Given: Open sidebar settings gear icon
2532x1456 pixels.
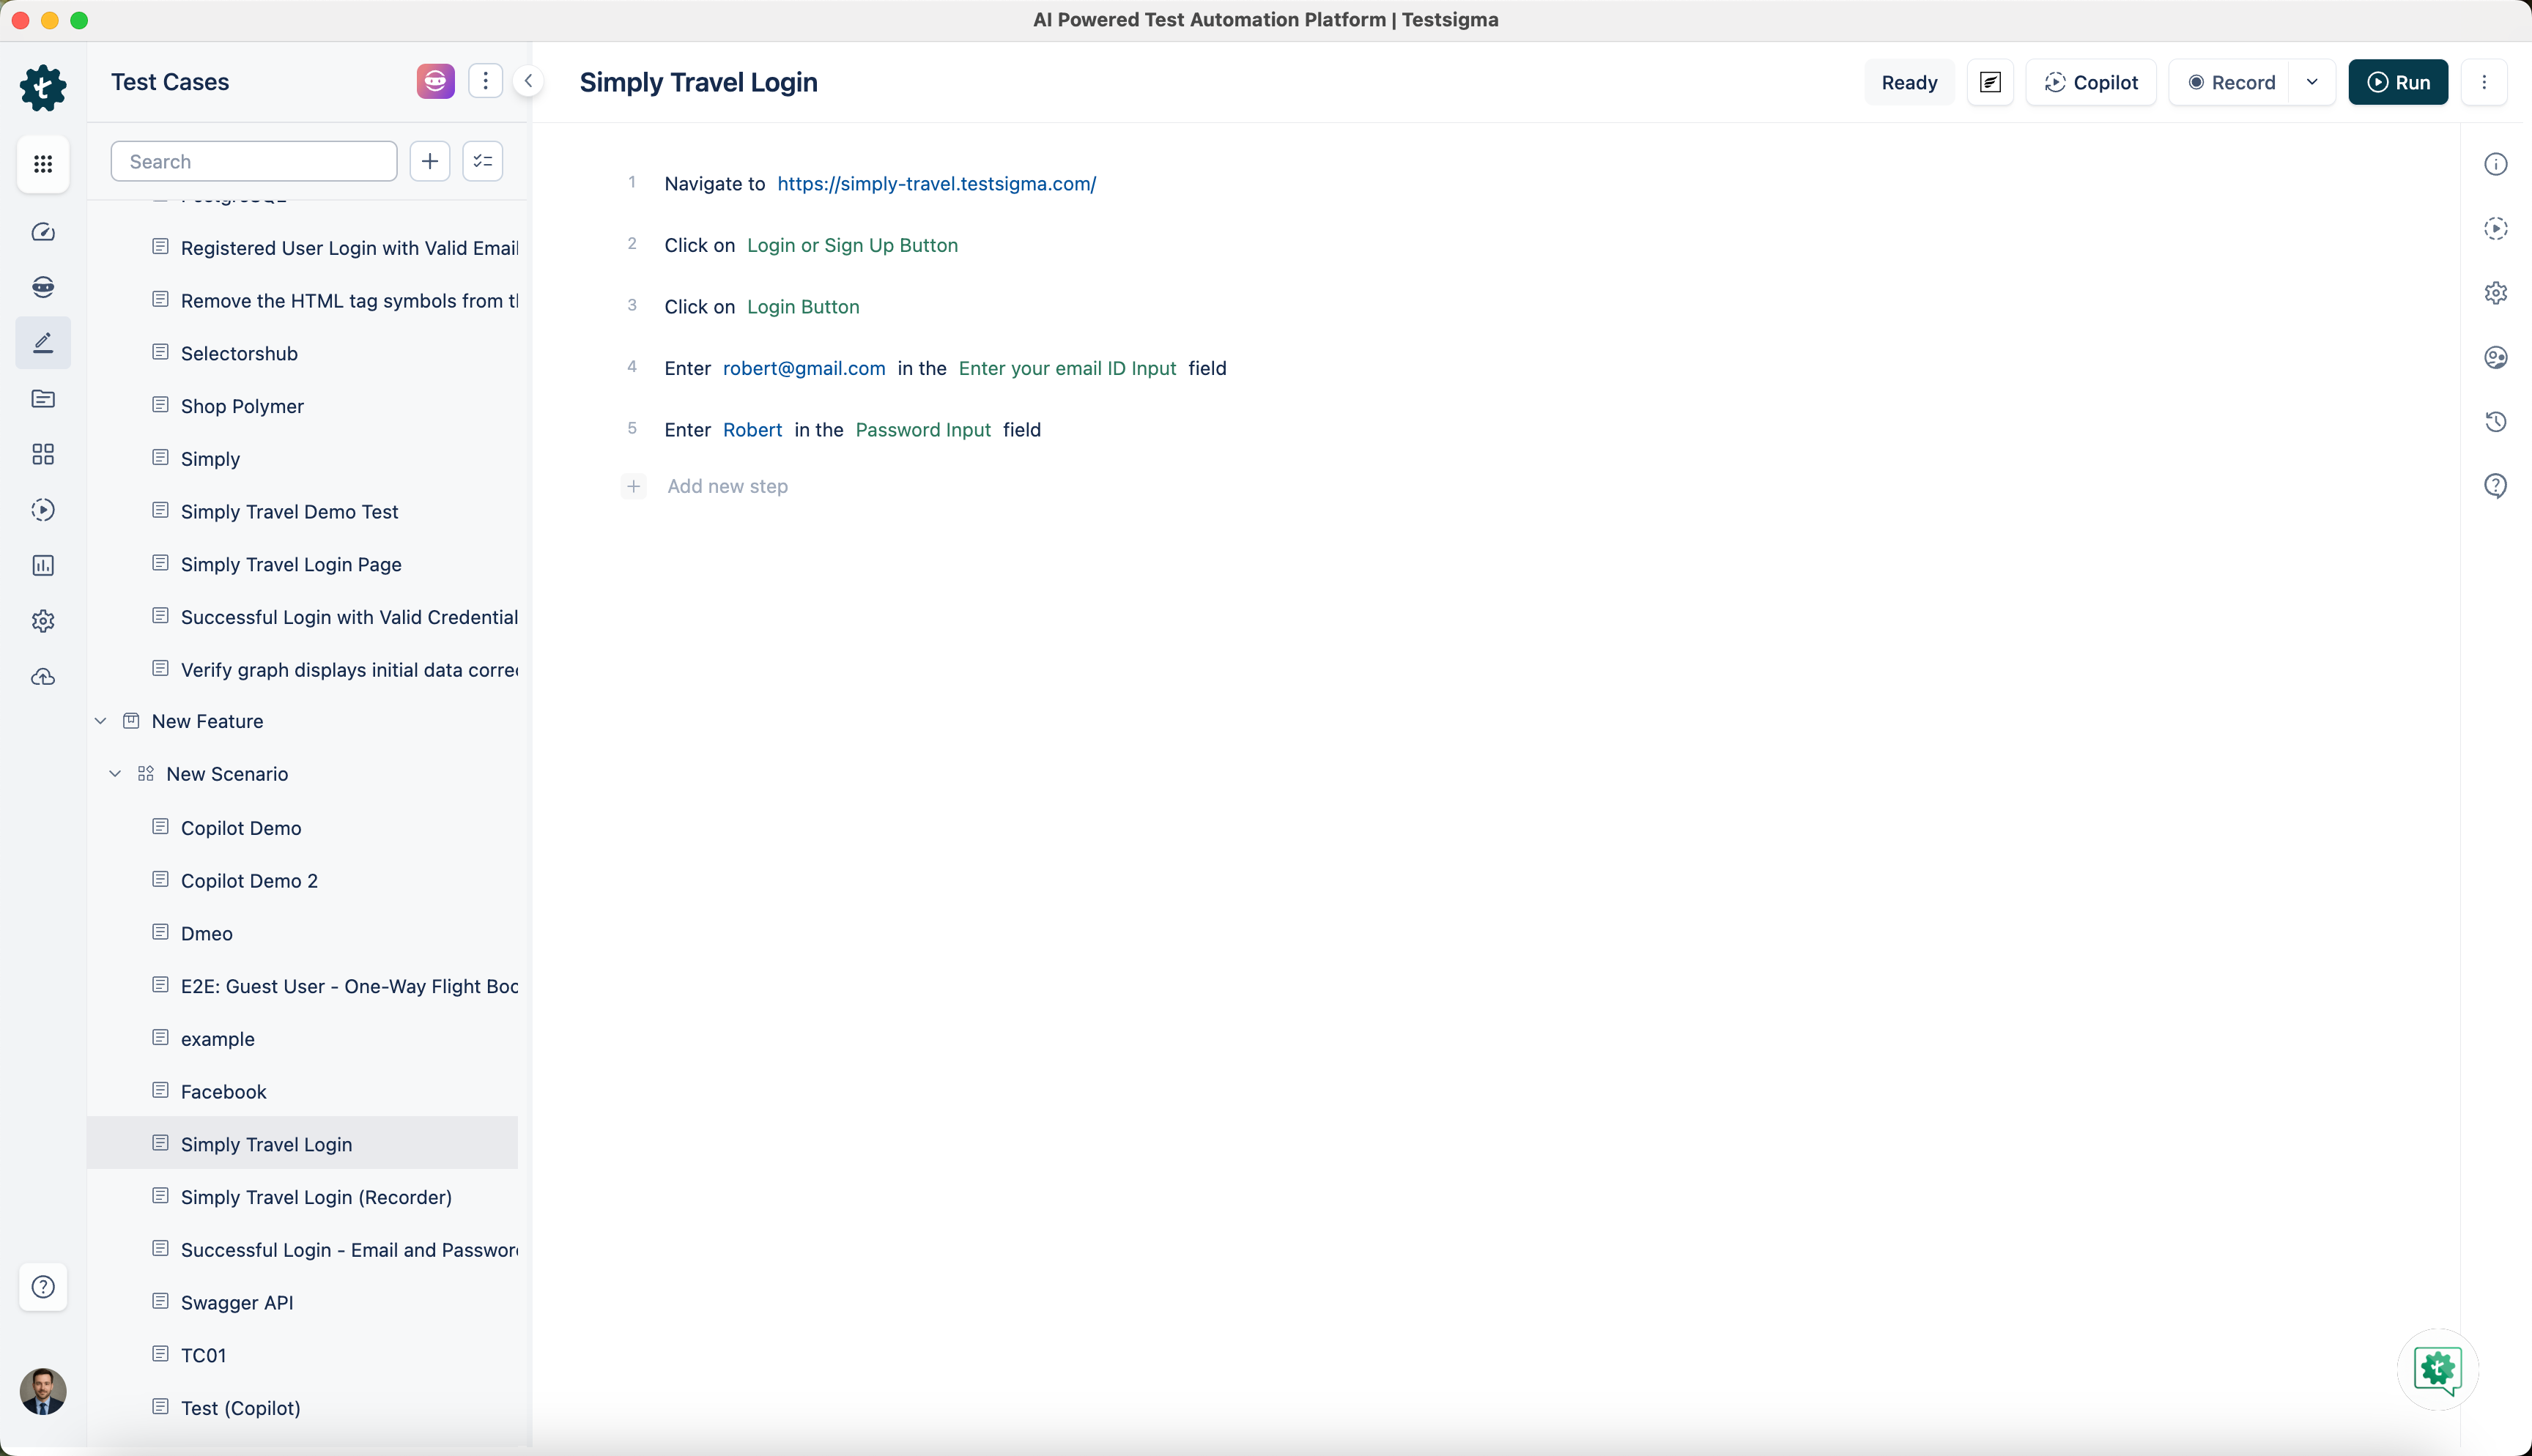Looking at the screenshot, I should coord(43,621).
